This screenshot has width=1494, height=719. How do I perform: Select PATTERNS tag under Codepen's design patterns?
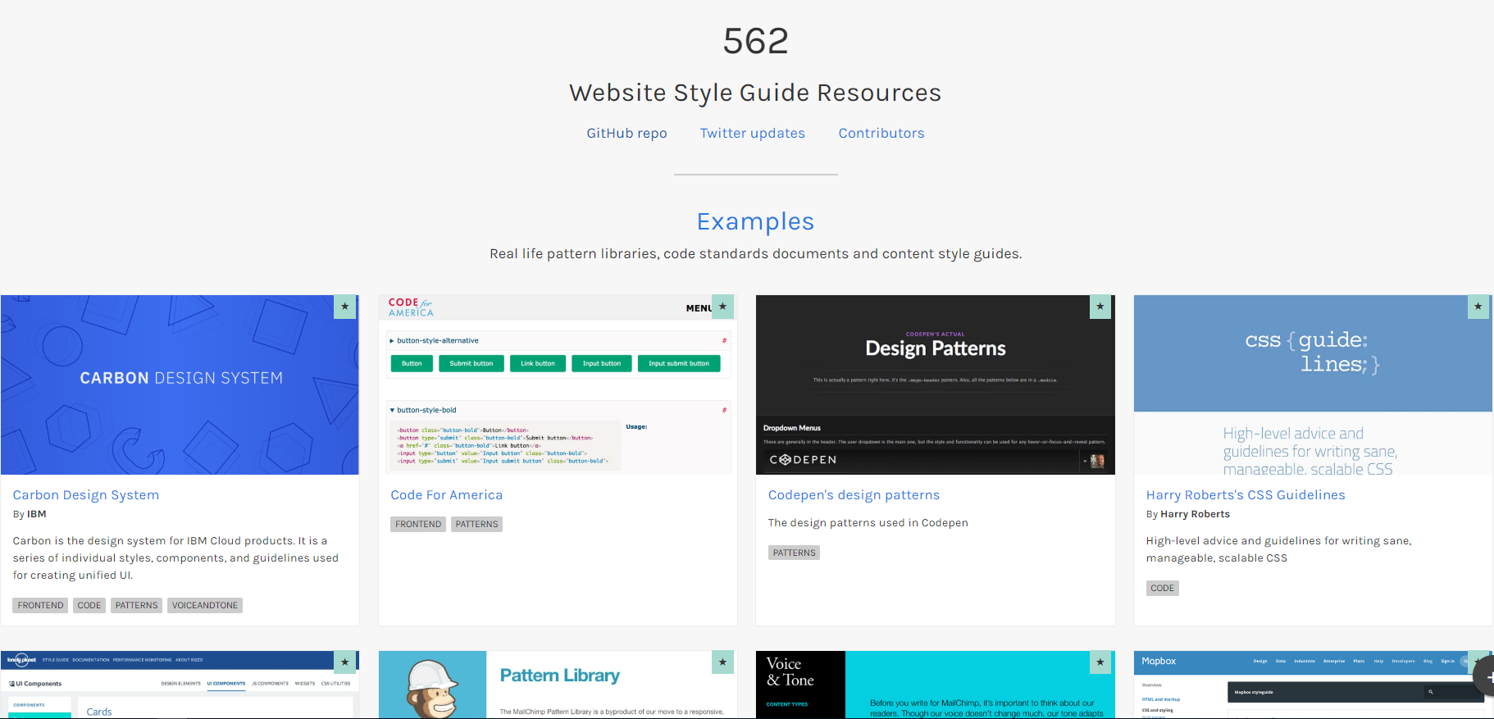pos(794,553)
